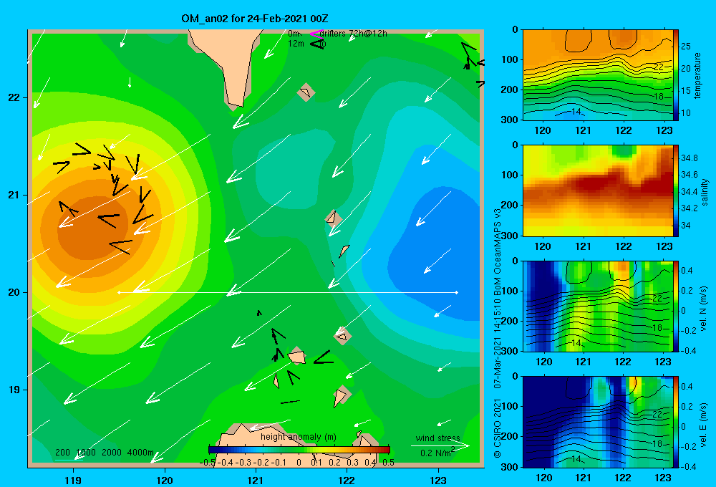This screenshot has width=716, height=487.
Task: Click the vel. E color bar
Action: click(x=676, y=422)
